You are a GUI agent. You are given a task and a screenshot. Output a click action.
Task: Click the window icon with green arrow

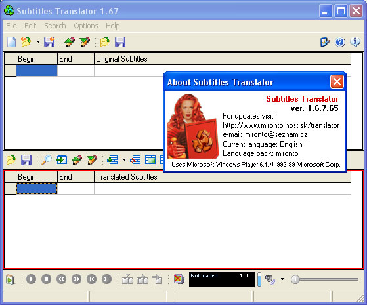pos(62,160)
